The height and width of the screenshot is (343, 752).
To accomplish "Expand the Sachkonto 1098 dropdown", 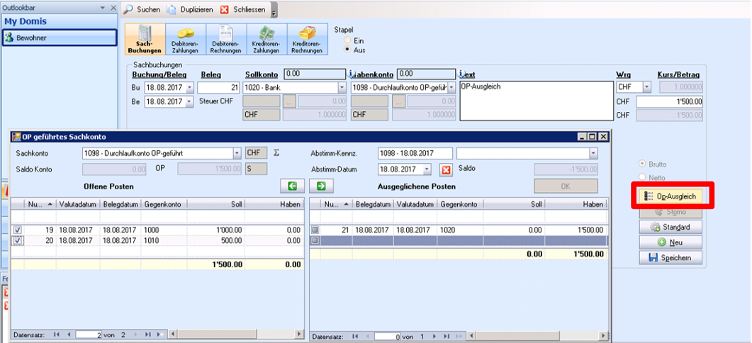I will pyautogui.click(x=236, y=153).
